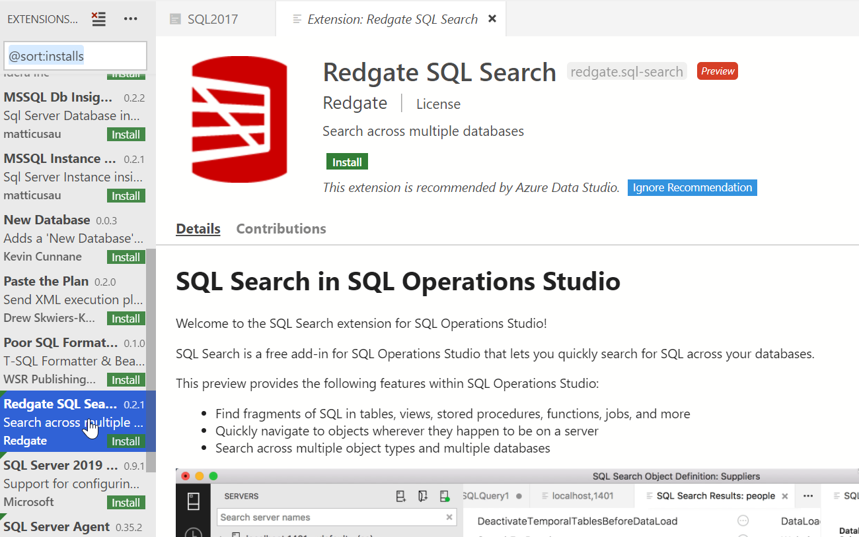
Task: Click the SQL Search screenshot preview image
Action: click(x=517, y=503)
